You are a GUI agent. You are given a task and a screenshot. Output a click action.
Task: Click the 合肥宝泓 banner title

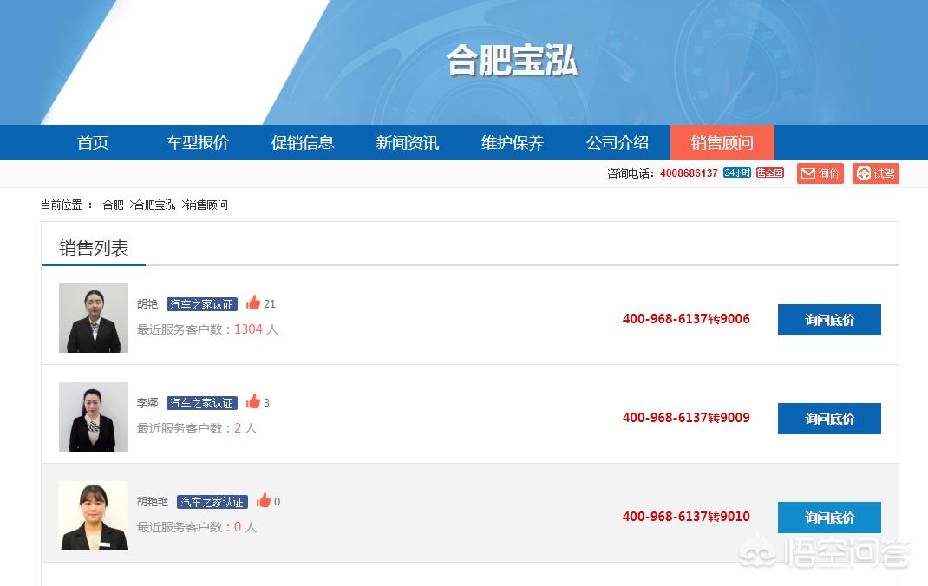pyautogui.click(x=512, y=61)
